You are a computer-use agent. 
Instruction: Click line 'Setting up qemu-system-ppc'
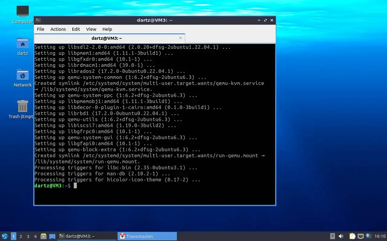116,95
